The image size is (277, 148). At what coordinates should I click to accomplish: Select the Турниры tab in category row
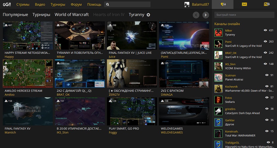(41, 15)
